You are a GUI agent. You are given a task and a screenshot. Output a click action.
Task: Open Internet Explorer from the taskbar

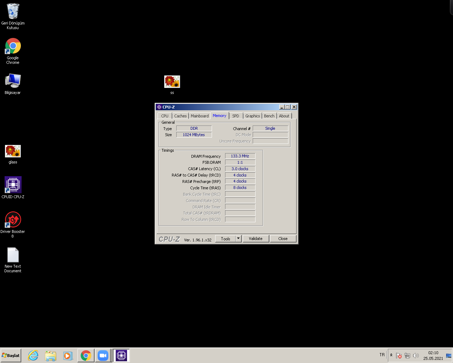click(x=33, y=356)
